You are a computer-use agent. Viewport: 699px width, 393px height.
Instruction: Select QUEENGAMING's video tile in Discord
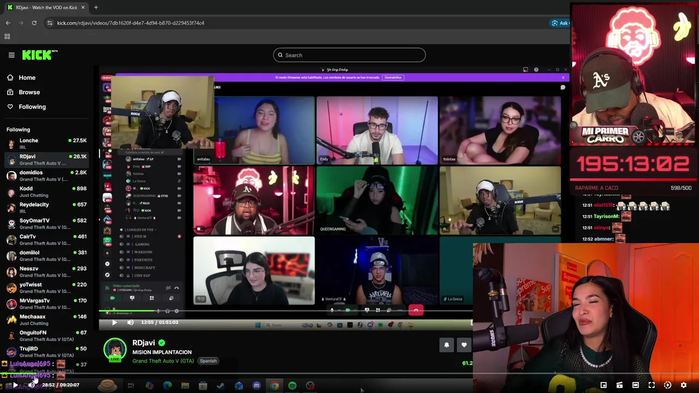[377, 200]
